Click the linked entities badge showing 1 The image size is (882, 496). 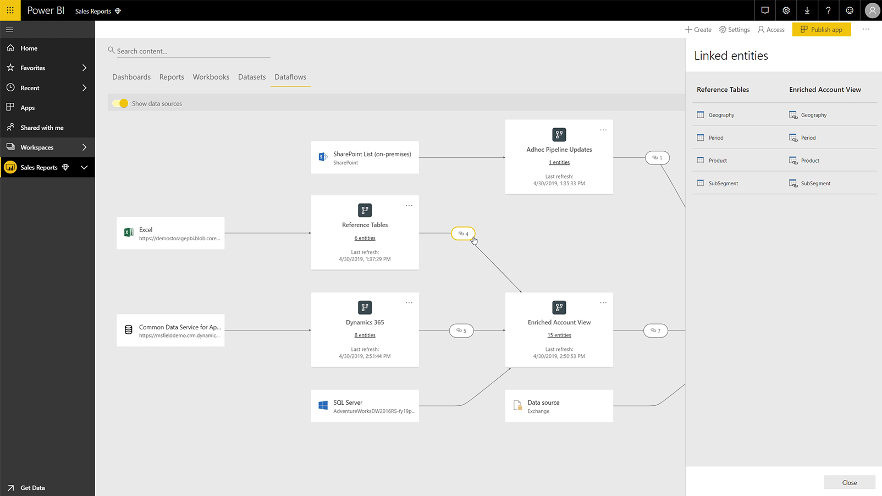tap(657, 158)
